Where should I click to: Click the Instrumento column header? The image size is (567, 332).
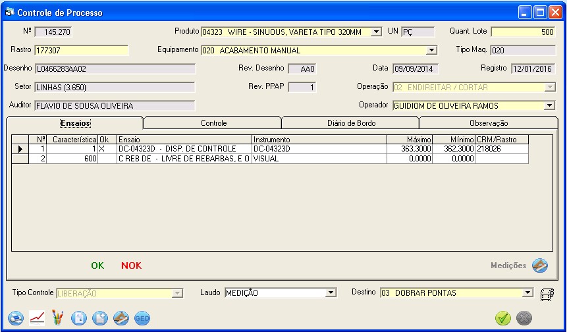coord(319,140)
